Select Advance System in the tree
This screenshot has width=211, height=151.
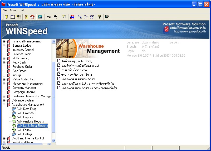[23, 100]
